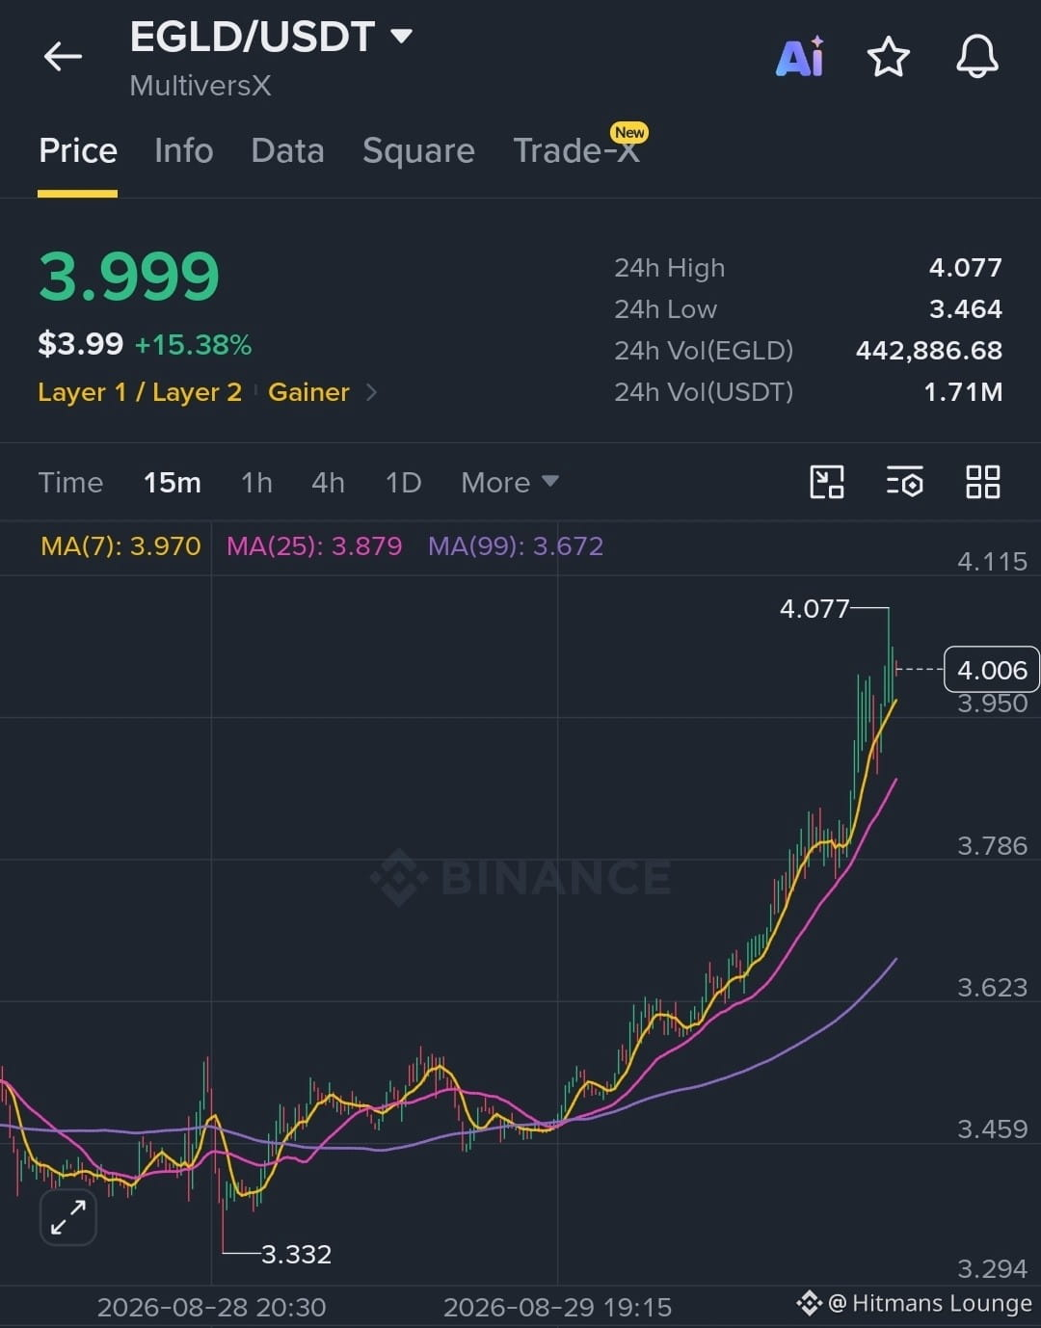The width and height of the screenshot is (1041, 1328).
Task: Open EGLD/USDT pair selector dropdown
Action: click(402, 37)
